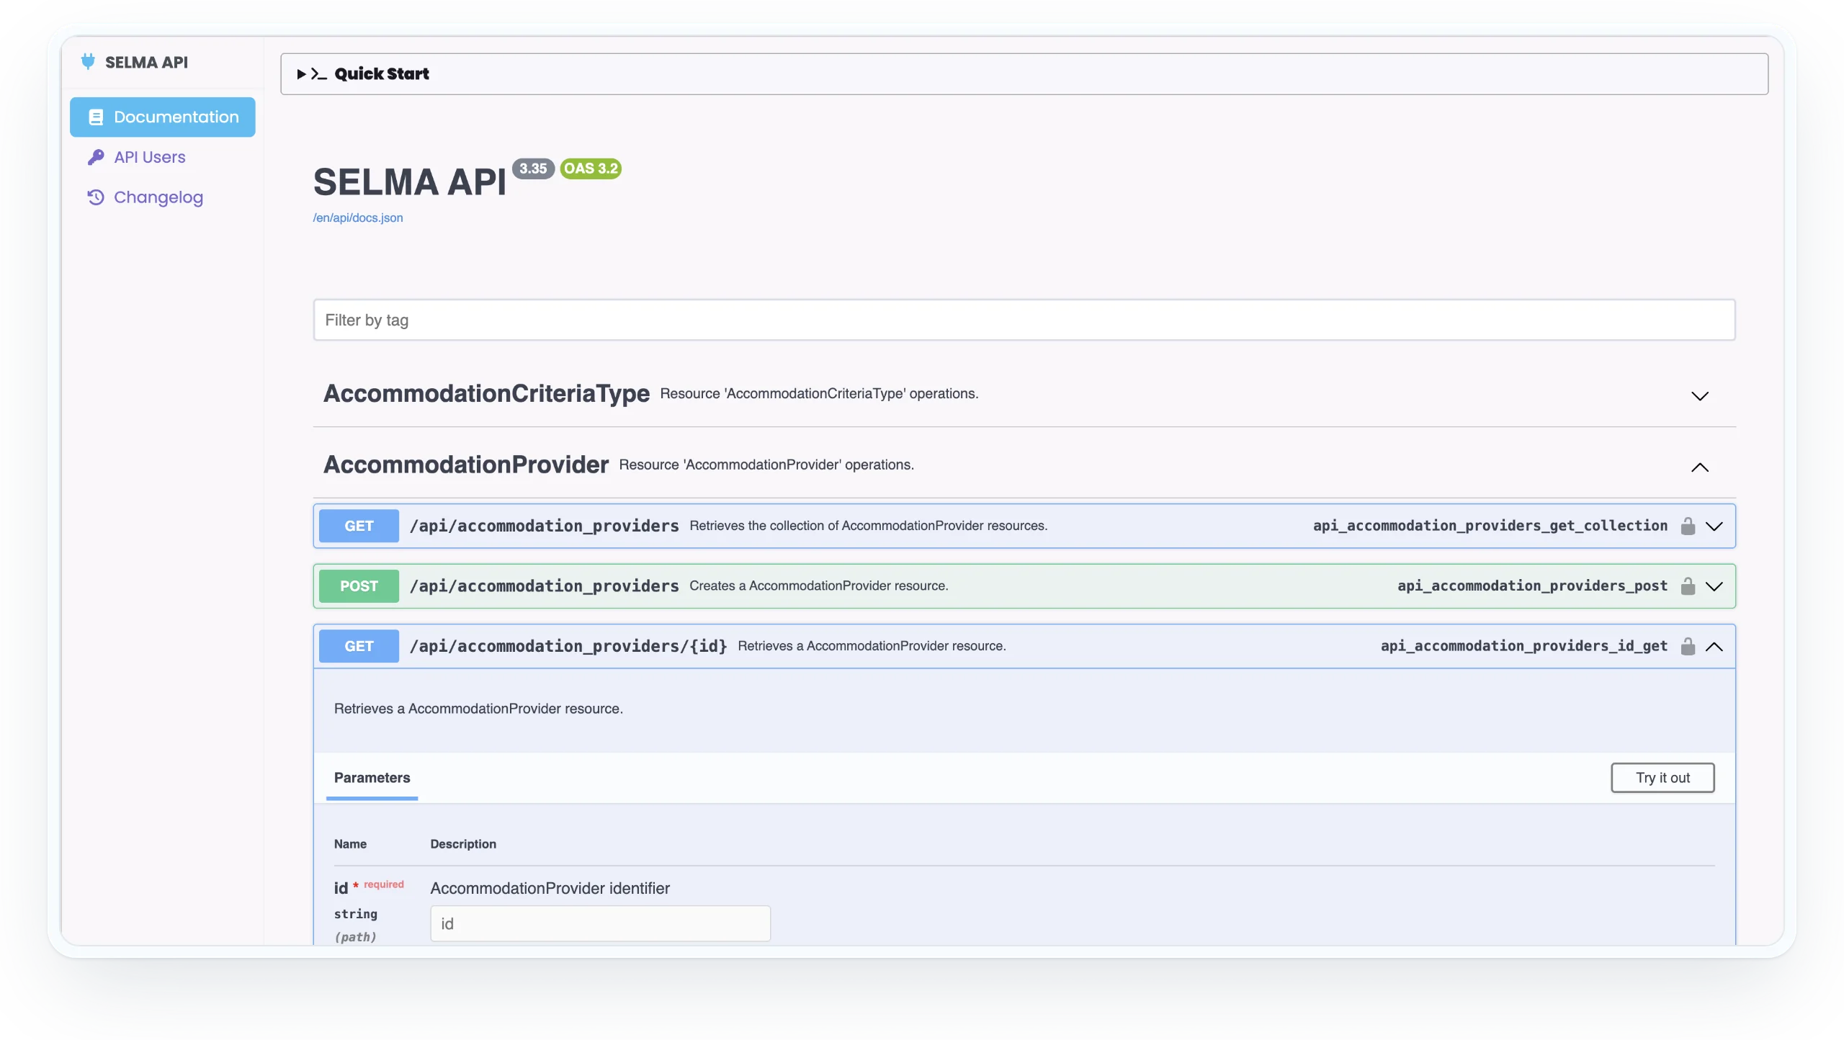Click the OAS 3.2 badge
The image size is (1844, 1040).
tap(591, 169)
